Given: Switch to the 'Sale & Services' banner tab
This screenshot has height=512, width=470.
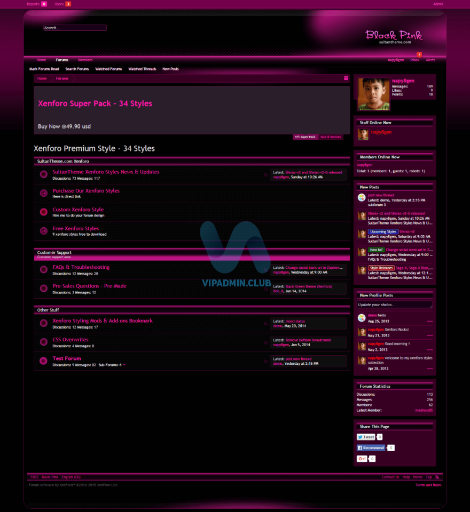Looking at the screenshot, I should pyautogui.click(x=331, y=137).
